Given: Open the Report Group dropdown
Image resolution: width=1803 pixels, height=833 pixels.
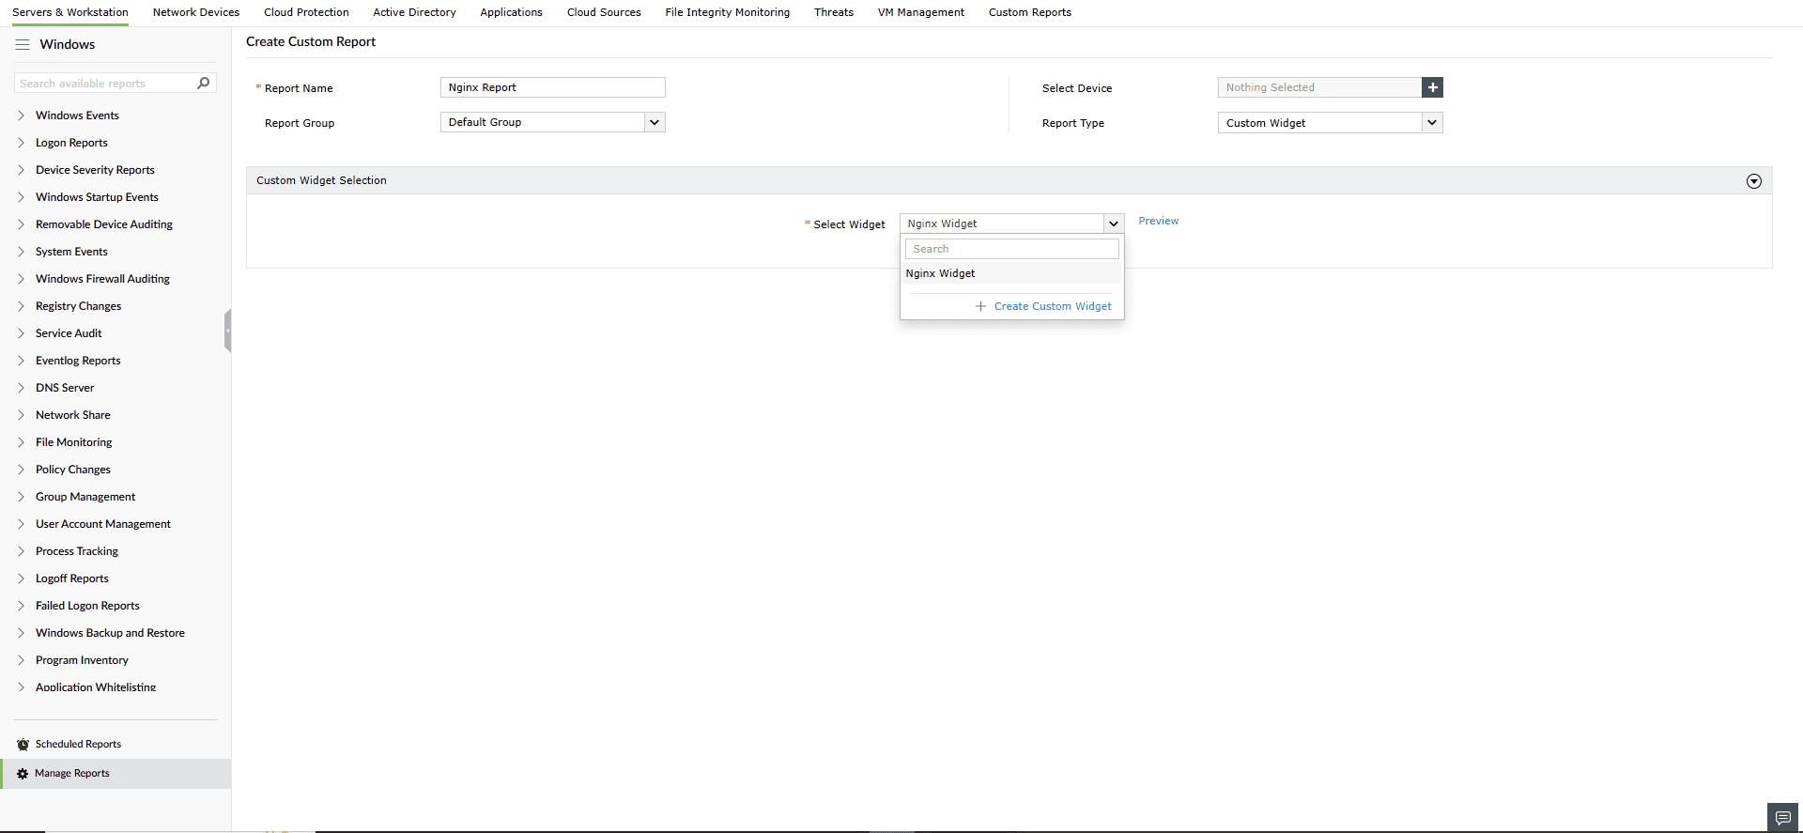Looking at the screenshot, I should pyautogui.click(x=553, y=122).
